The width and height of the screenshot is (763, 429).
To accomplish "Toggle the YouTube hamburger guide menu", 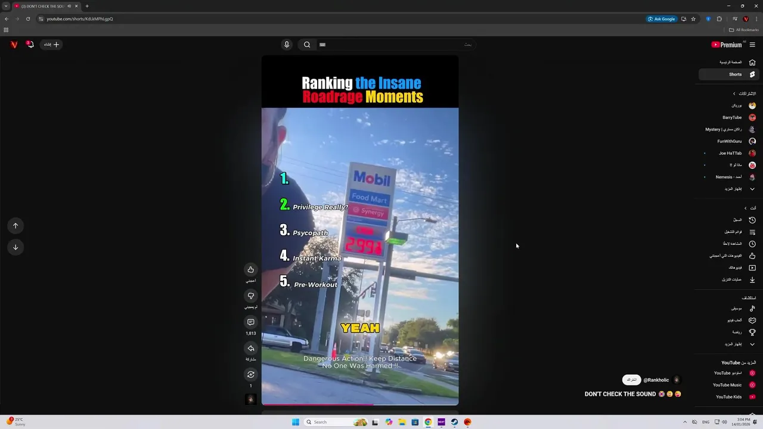I will click(752, 45).
